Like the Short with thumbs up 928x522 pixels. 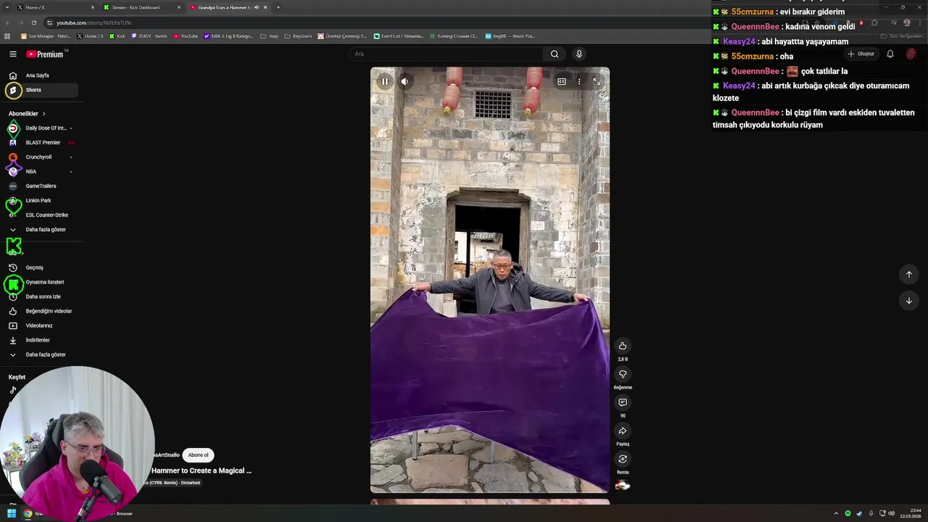tap(622, 346)
